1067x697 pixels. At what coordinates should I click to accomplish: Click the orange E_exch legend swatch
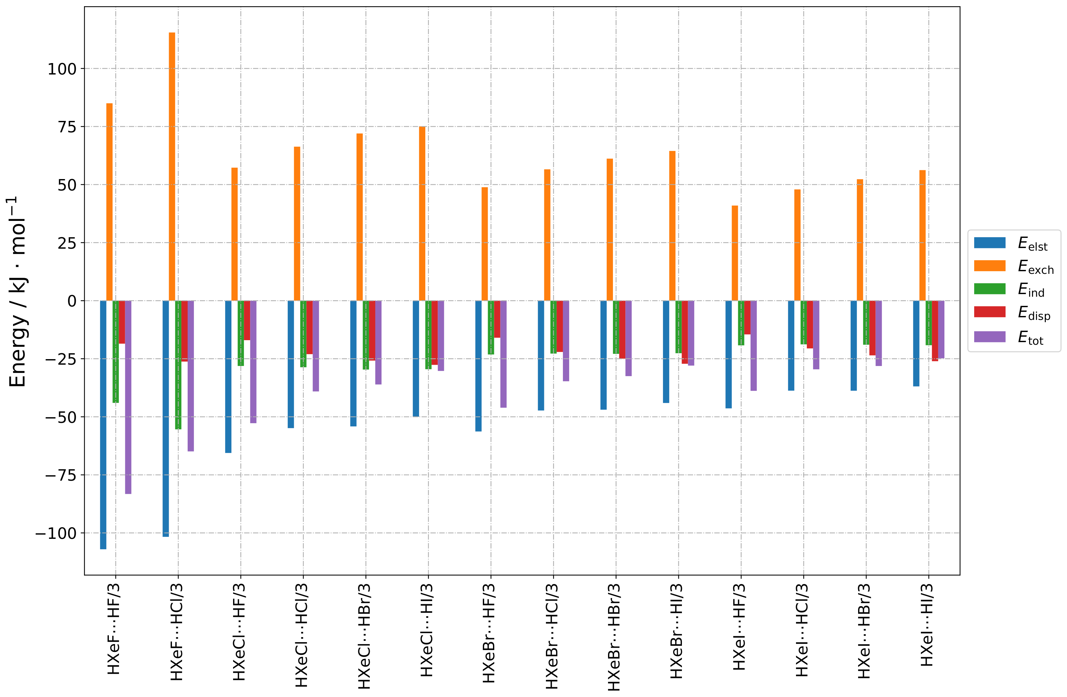point(990,266)
